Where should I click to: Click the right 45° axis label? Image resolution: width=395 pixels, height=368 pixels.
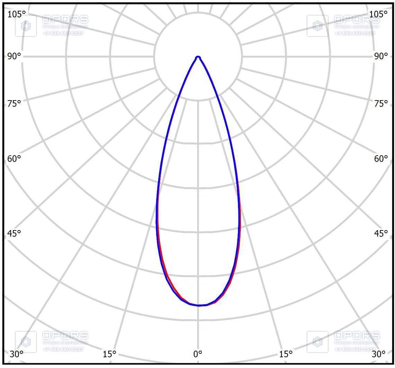point(381,234)
